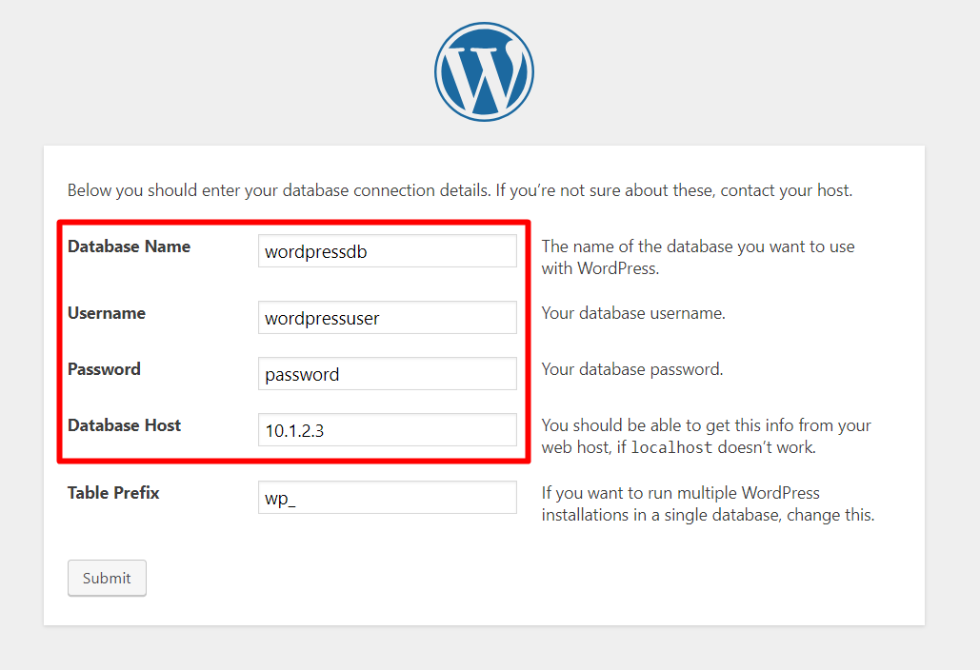Focus the Database Name input field

tap(387, 252)
